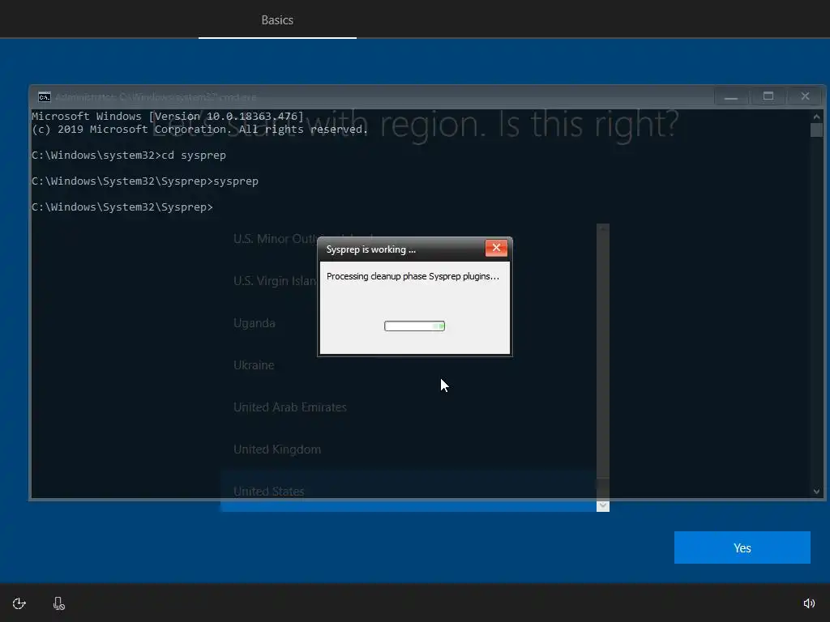Open the volume speaker icon
830x622 pixels.
coord(809,603)
